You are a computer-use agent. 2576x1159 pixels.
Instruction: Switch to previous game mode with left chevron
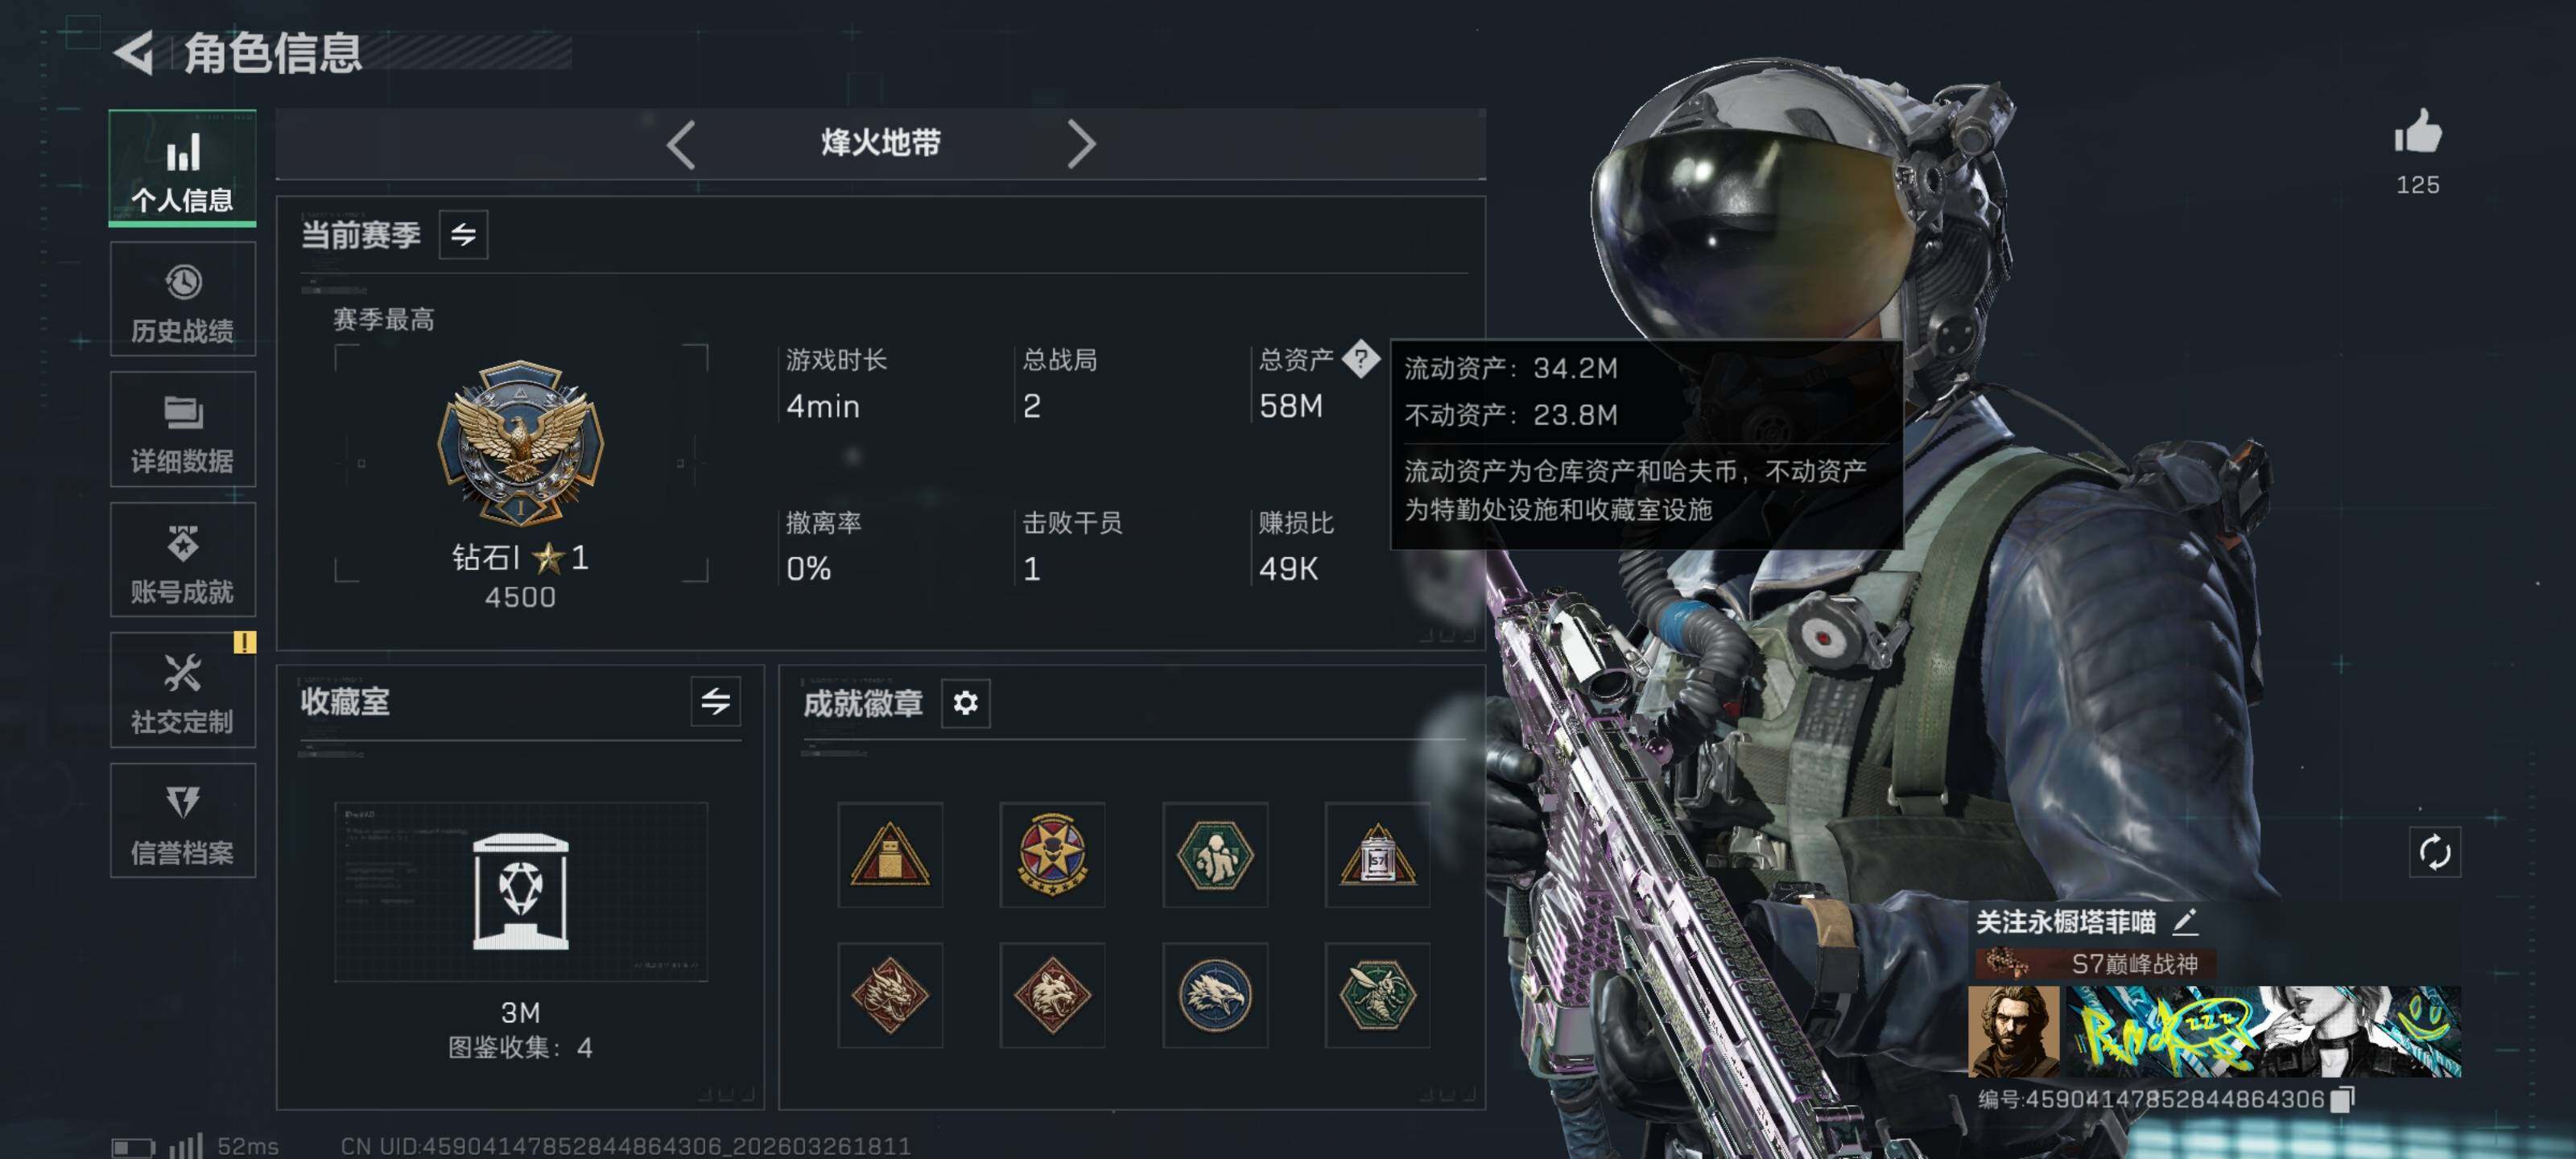coord(681,145)
